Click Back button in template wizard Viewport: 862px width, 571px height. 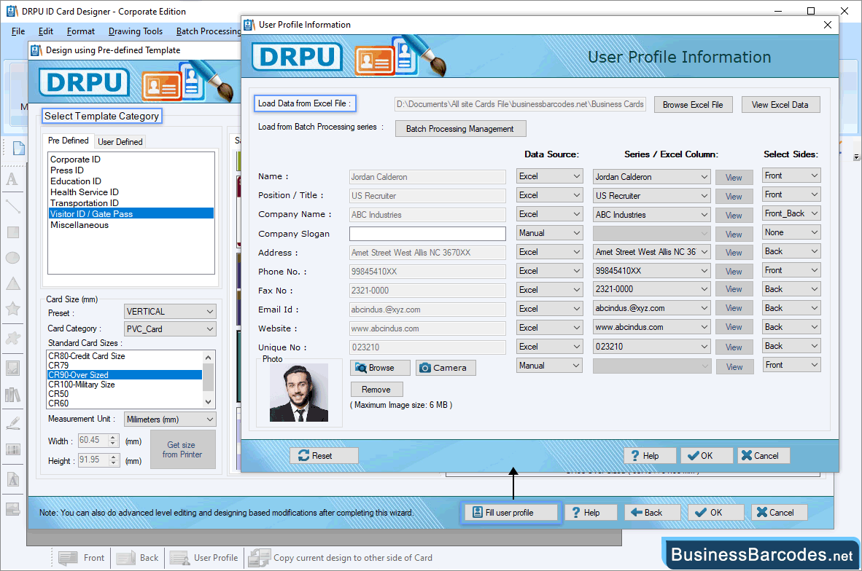(x=653, y=513)
